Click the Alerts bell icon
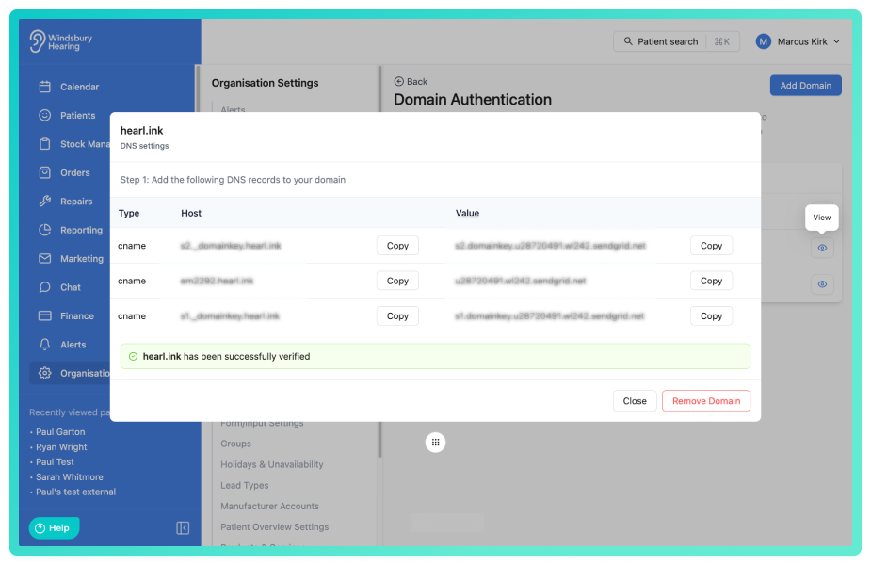Image resolution: width=871 pixels, height=565 pixels. (x=45, y=345)
